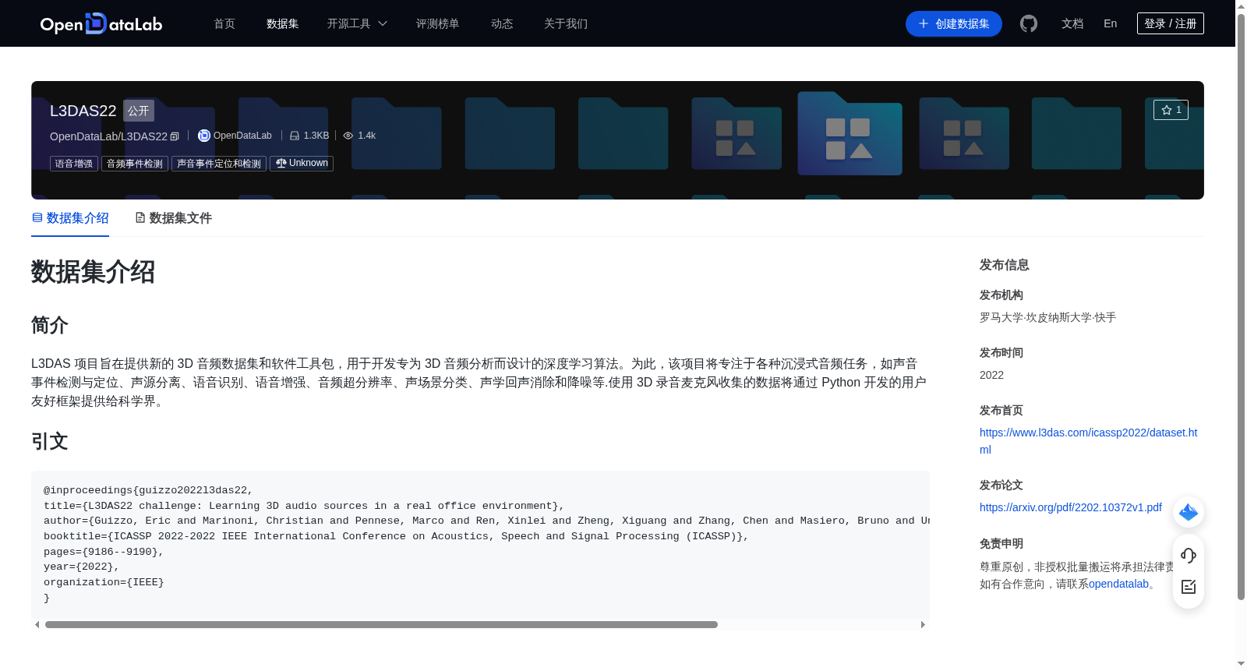Click citation horizontal scrollbar thumb
1247x671 pixels.
(x=381, y=624)
